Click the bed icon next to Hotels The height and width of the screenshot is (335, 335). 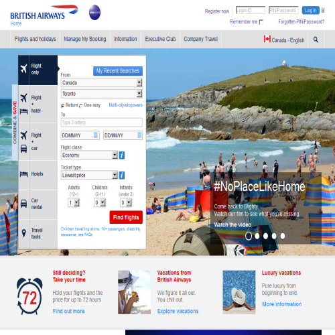pyautogui.click(x=24, y=174)
